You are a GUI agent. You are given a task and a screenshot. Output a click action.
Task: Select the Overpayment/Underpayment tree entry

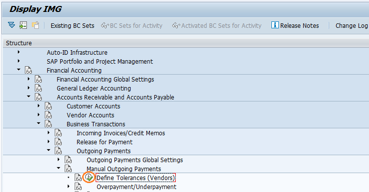pos(136,187)
